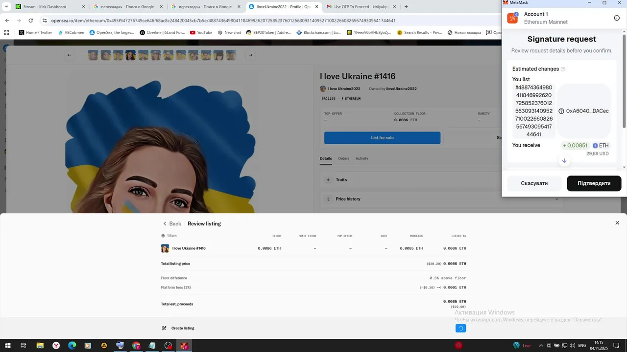This screenshot has height=352, width=627.
Task: Open the Windows Start menu
Action: click(x=7, y=345)
